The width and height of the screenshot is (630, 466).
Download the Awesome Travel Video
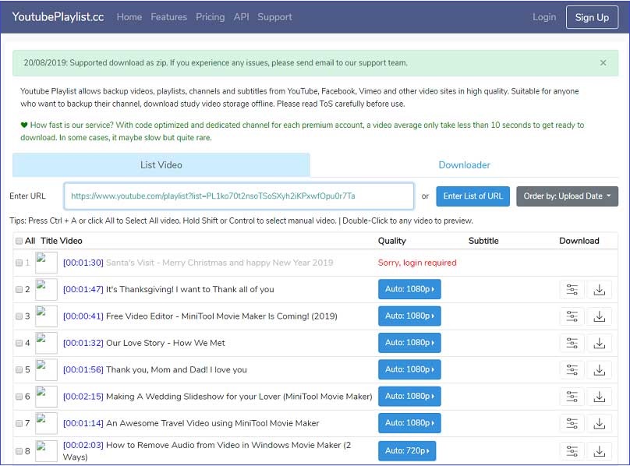click(x=600, y=422)
